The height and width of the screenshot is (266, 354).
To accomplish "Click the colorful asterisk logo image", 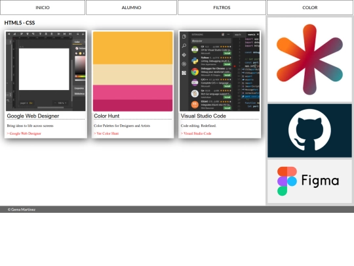I will pyautogui.click(x=309, y=60).
